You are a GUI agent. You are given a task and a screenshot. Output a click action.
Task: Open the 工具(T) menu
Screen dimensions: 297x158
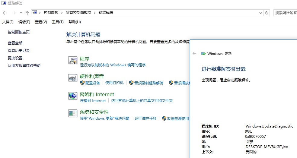[x=58, y=22]
